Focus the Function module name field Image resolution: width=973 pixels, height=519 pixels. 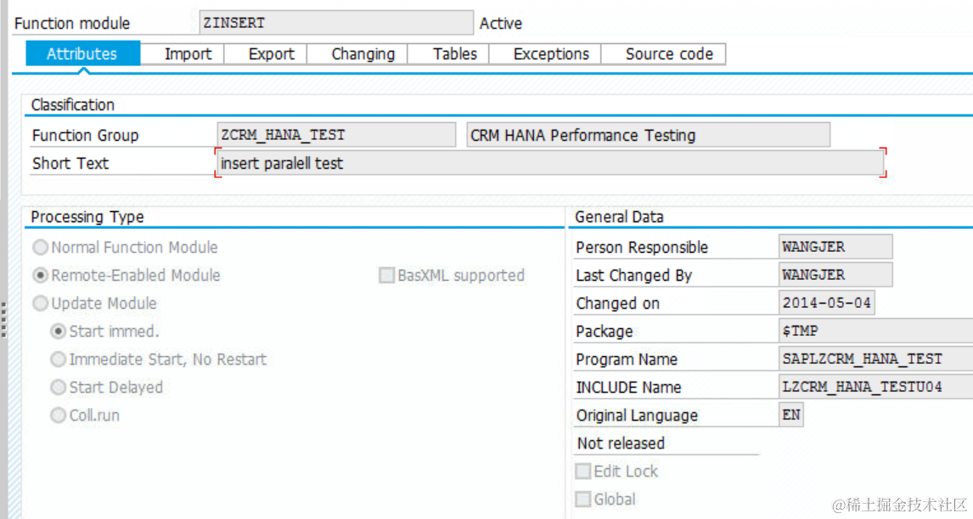point(335,23)
